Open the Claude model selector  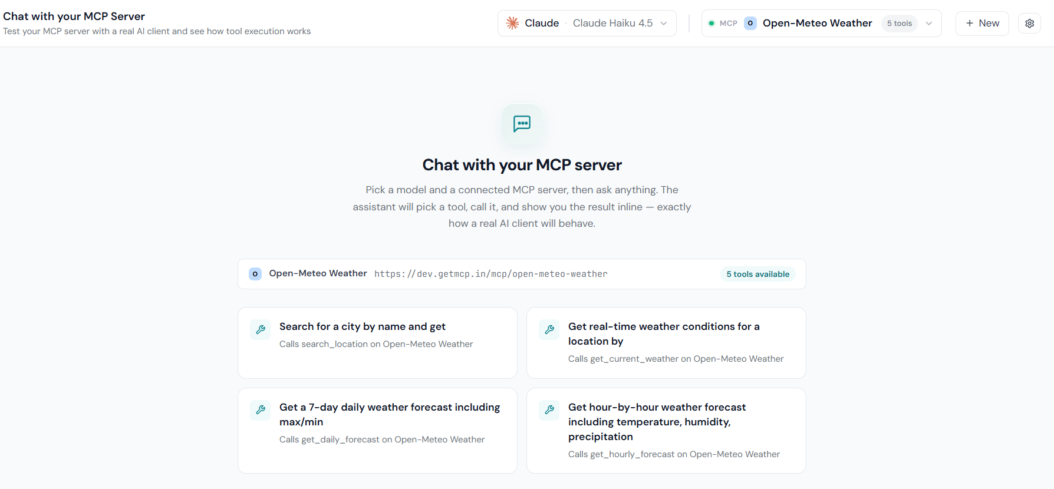[587, 24]
